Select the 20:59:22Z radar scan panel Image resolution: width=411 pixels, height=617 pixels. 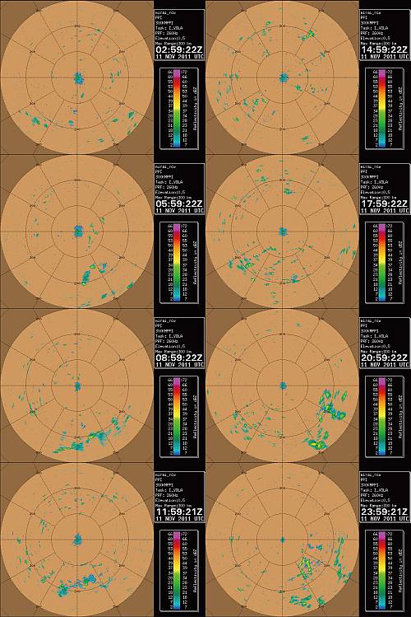point(282,386)
